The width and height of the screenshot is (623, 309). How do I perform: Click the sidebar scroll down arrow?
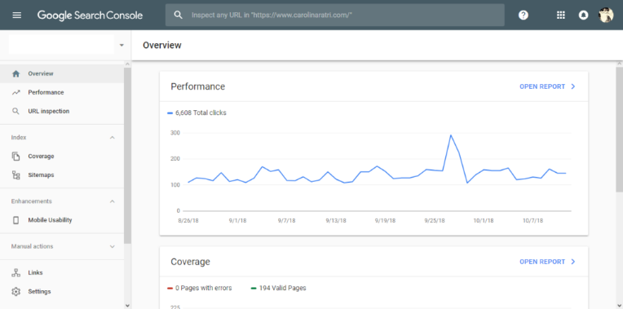127,306
